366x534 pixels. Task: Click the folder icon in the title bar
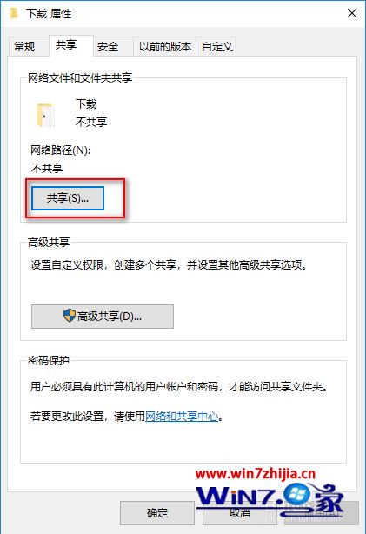tap(14, 14)
